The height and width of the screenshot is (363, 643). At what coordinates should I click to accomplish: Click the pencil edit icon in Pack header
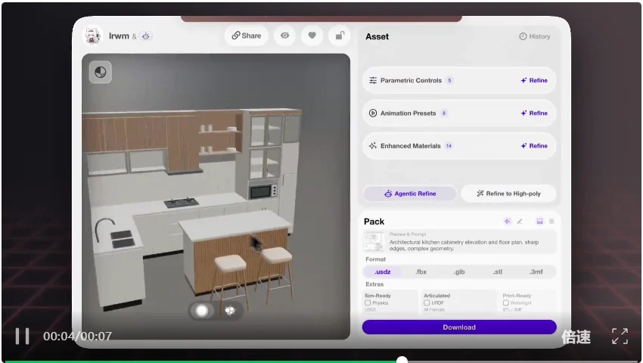tap(520, 221)
